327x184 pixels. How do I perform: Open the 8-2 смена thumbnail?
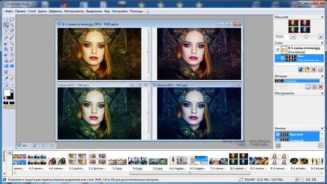pyautogui.click(x=259, y=164)
